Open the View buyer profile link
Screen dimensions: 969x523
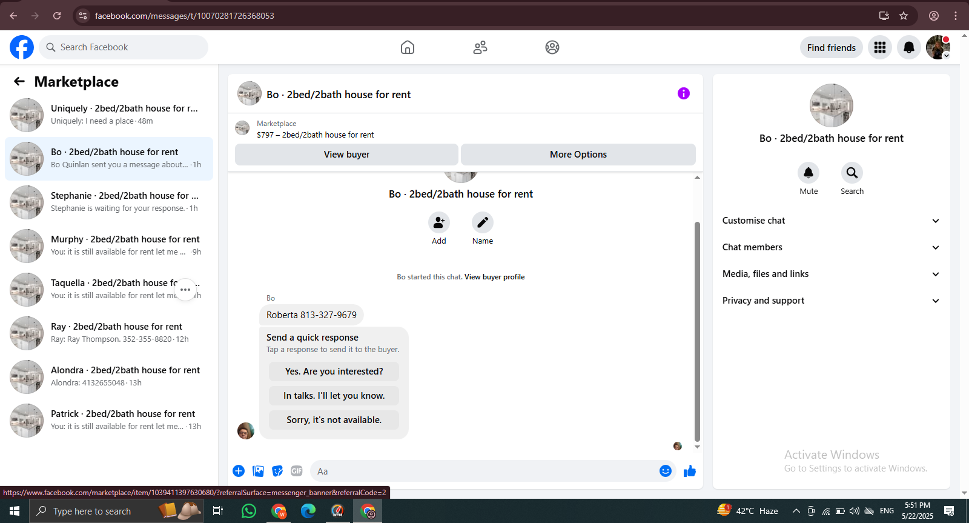coord(495,277)
